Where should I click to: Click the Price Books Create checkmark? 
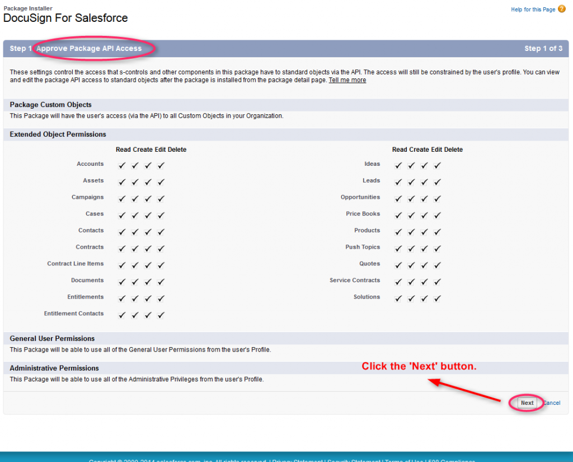(411, 216)
